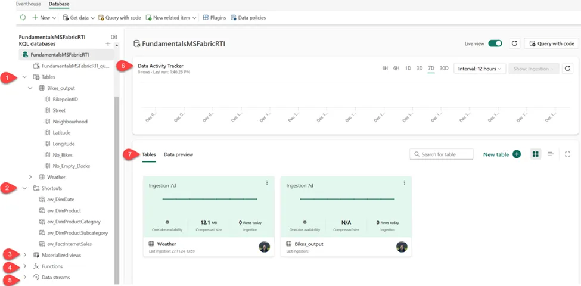
Task: Click the Query with code header button
Action: click(x=551, y=43)
